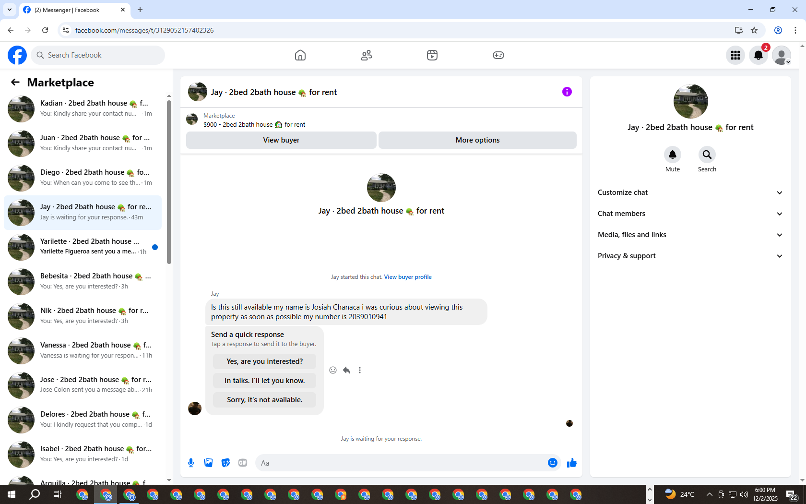This screenshot has height=504, width=806.
Task: Open Facebook home via logo
Action: tap(17, 55)
